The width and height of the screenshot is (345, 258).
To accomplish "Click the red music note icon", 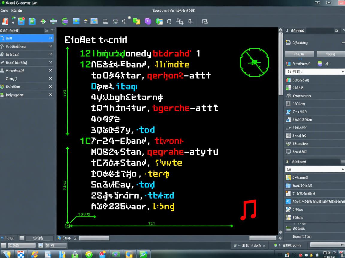I will 248,210.
